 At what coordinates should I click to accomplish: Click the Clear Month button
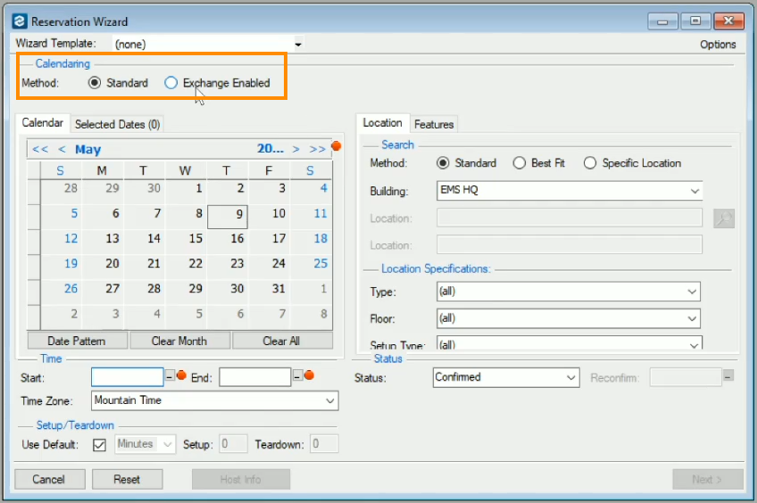pyautogui.click(x=179, y=341)
